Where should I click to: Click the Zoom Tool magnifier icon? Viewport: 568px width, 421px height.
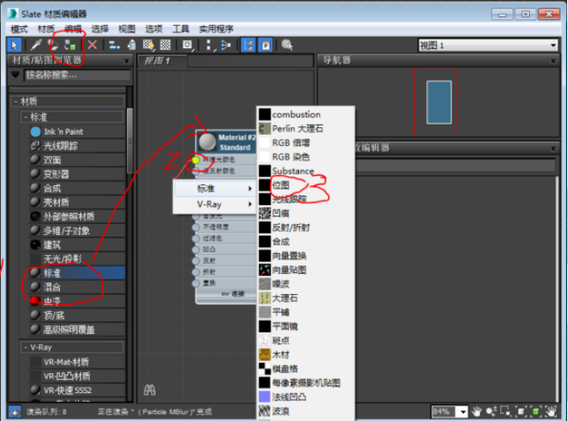491,411
